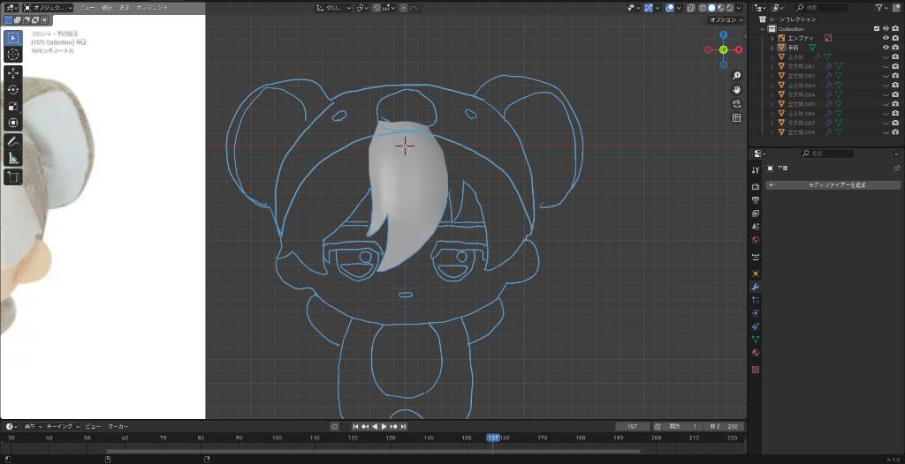Choose the Scale tool
The image size is (905, 464).
(x=13, y=106)
